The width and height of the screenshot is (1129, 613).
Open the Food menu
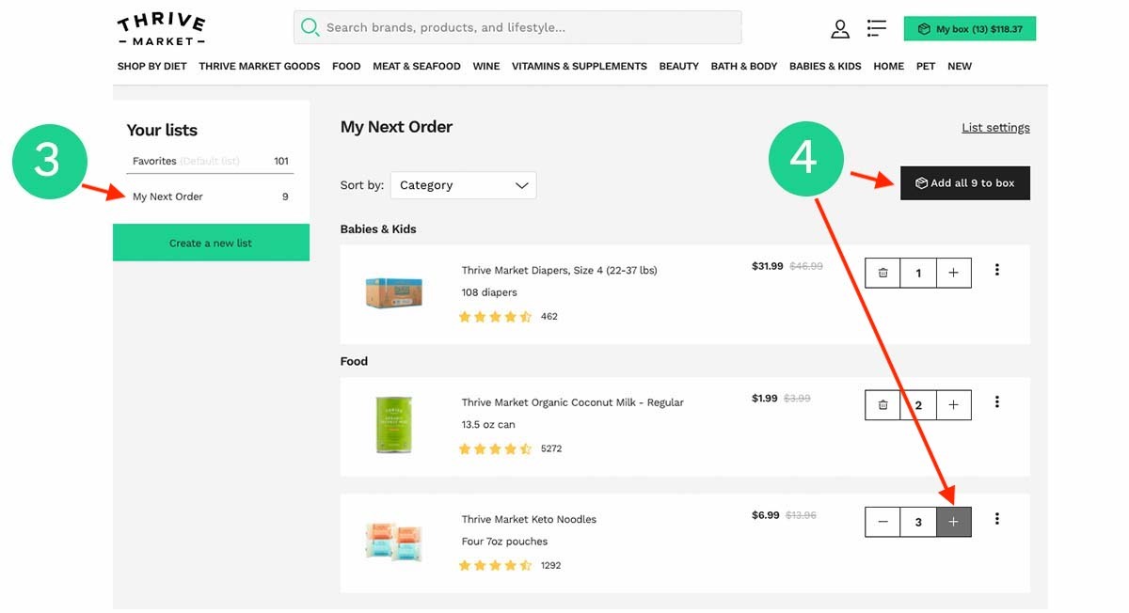pyautogui.click(x=346, y=66)
